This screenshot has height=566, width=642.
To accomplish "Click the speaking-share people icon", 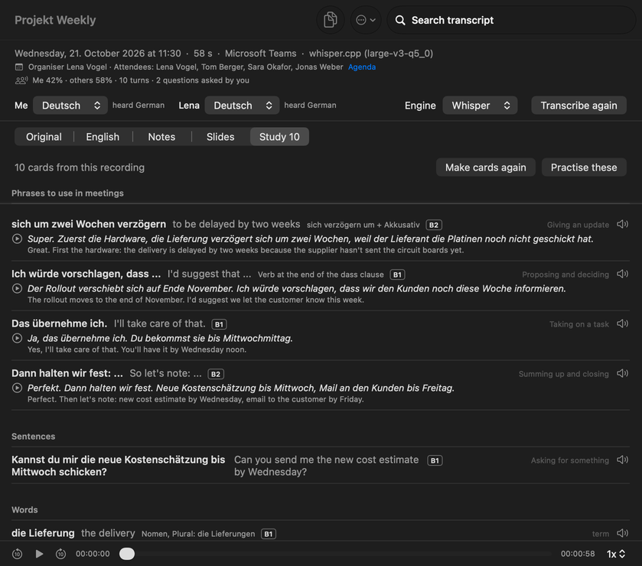I will (x=21, y=80).
